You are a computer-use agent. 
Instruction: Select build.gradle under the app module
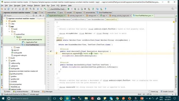18,53
